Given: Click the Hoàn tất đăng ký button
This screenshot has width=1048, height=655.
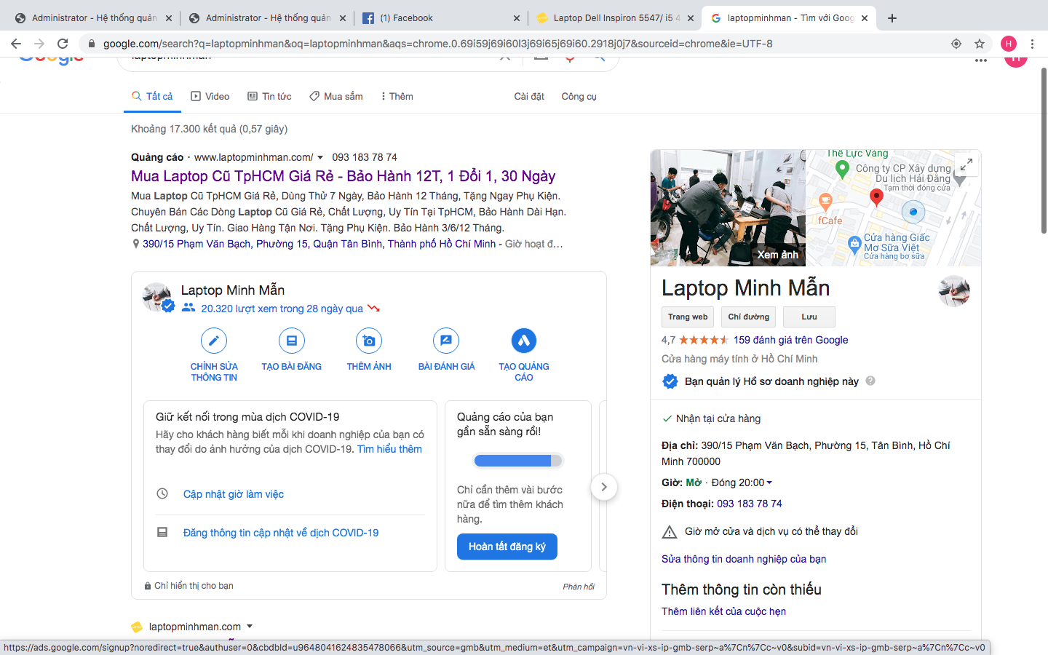Looking at the screenshot, I should click(507, 547).
